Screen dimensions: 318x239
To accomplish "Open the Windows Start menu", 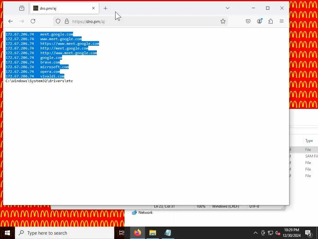I will [7, 233].
